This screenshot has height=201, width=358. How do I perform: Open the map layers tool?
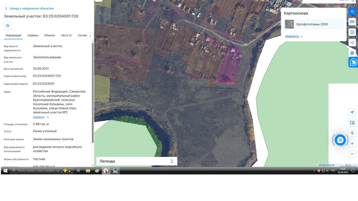click(352, 11)
